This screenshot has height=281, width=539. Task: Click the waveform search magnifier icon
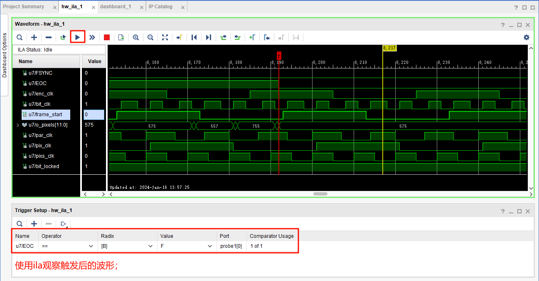[x=20, y=37]
